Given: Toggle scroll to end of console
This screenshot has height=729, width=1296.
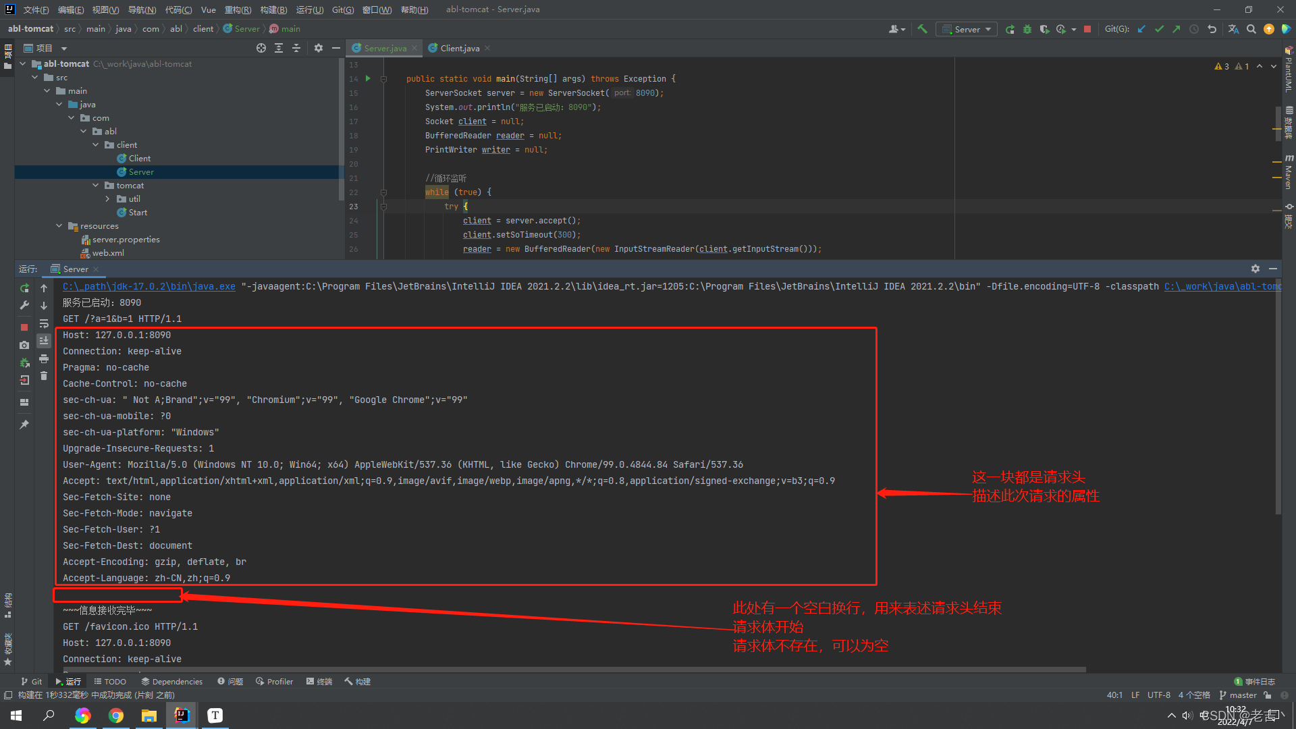Looking at the screenshot, I should 44,341.
